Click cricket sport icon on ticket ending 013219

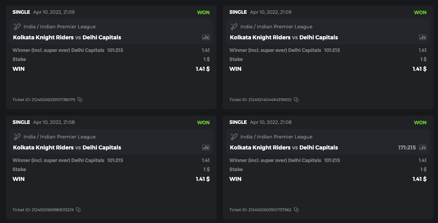[17, 137]
